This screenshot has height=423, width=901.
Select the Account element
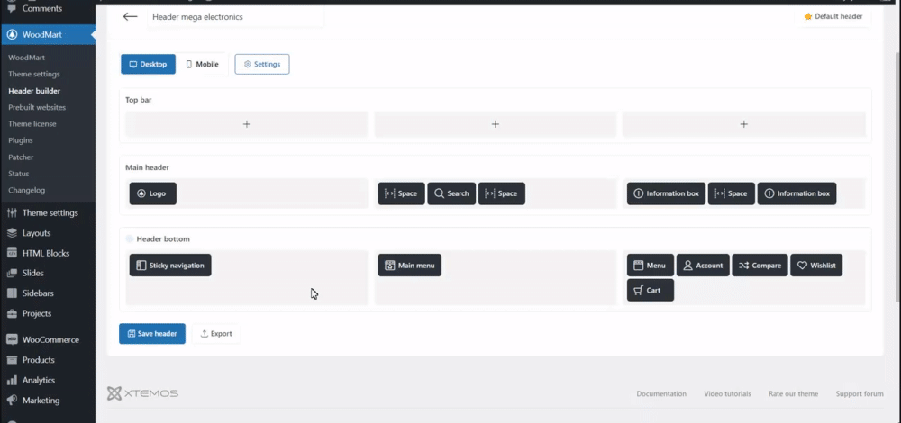click(703, 265)
